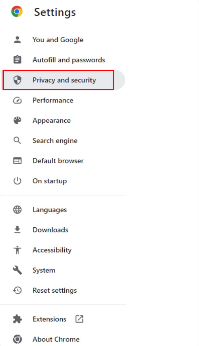Click the Settings page title
This screenshot has height=346, width=199.
(x=55, y=12)
